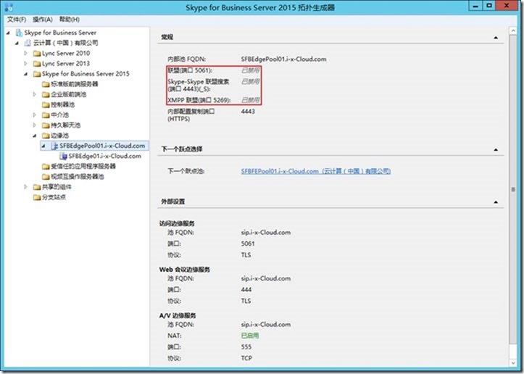Select SFBEdgePool01.i-x-Cloud.com tree item
The height and width of the screenshot is (374, 524).
[102, 146]
